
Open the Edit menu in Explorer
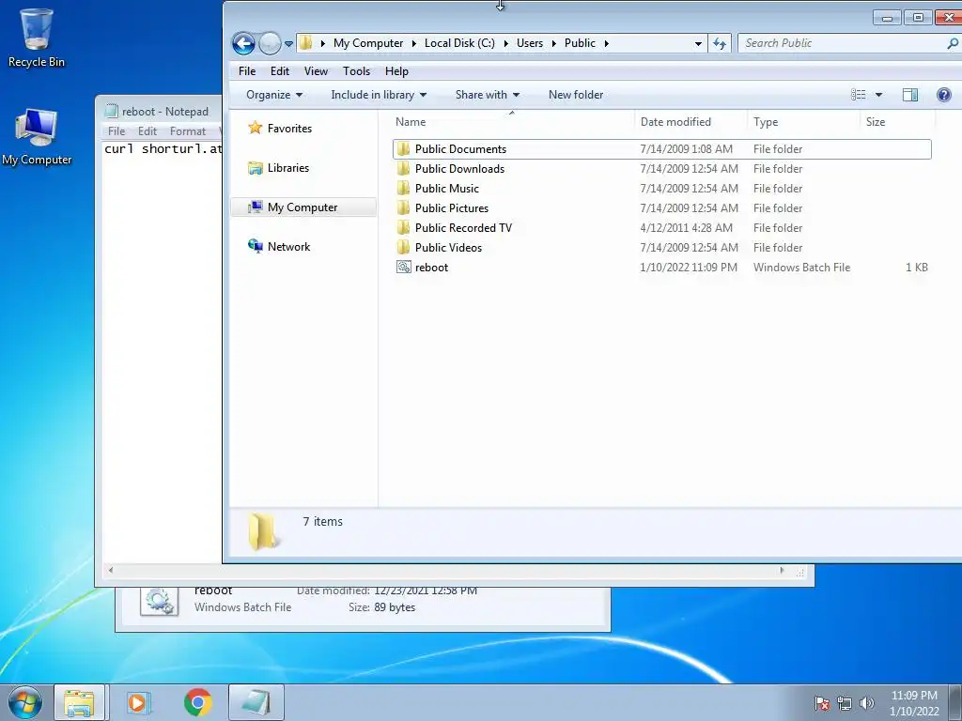coord(280,71)
